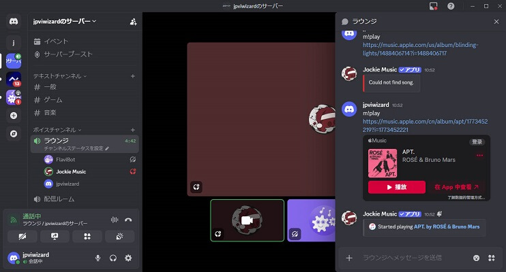
Task: Close the ラウンジ chat panel
Action: 496,22
